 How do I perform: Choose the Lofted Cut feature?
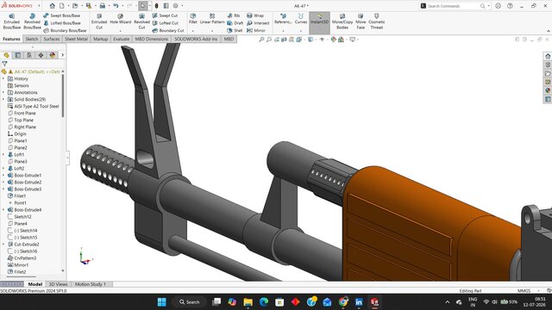(166, 23)
